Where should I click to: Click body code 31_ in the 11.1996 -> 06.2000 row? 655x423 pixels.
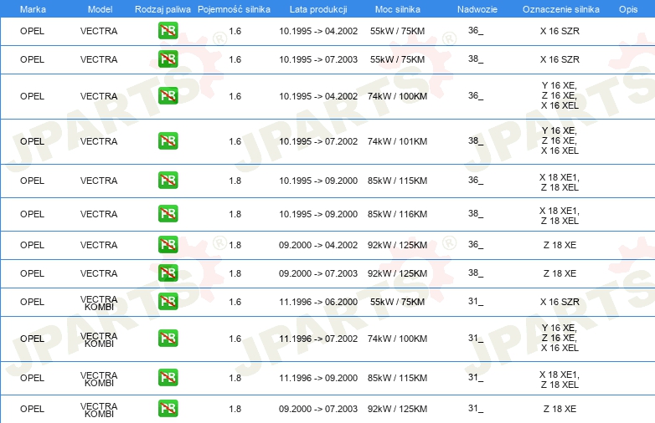[476, 301]
